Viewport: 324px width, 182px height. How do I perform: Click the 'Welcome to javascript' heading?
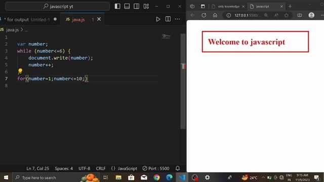coord(247,42)
